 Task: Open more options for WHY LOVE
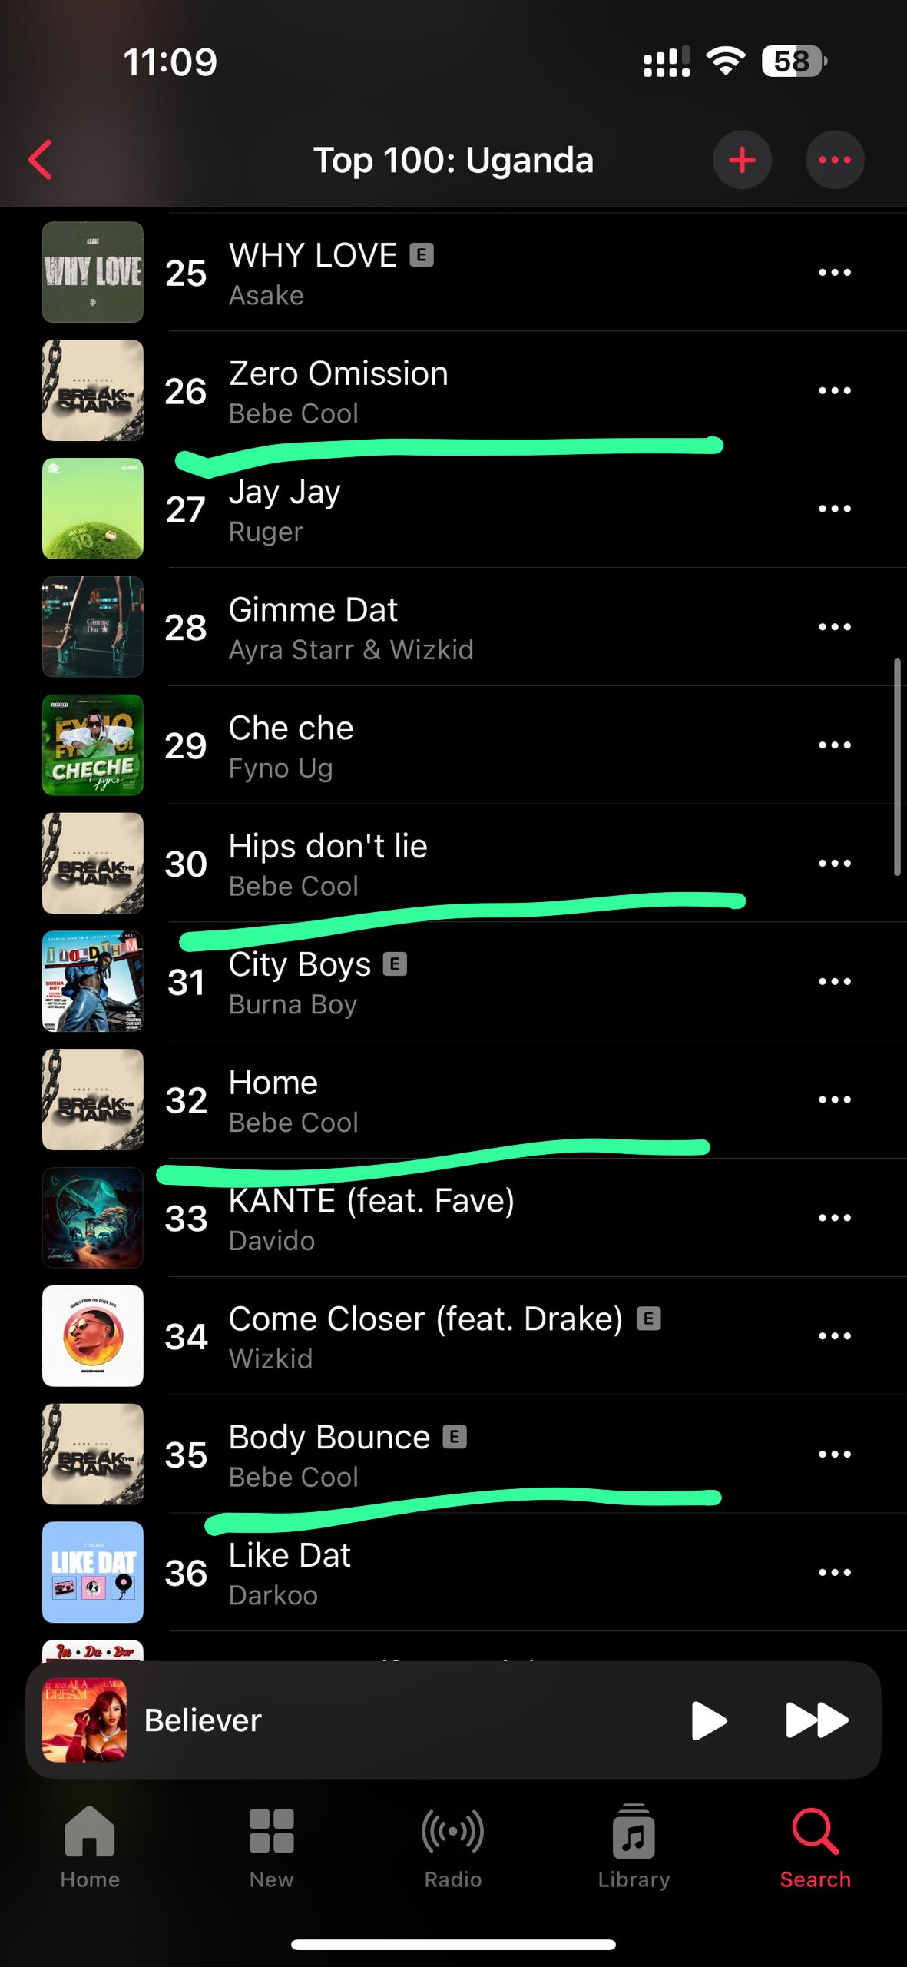pos(835,272)
